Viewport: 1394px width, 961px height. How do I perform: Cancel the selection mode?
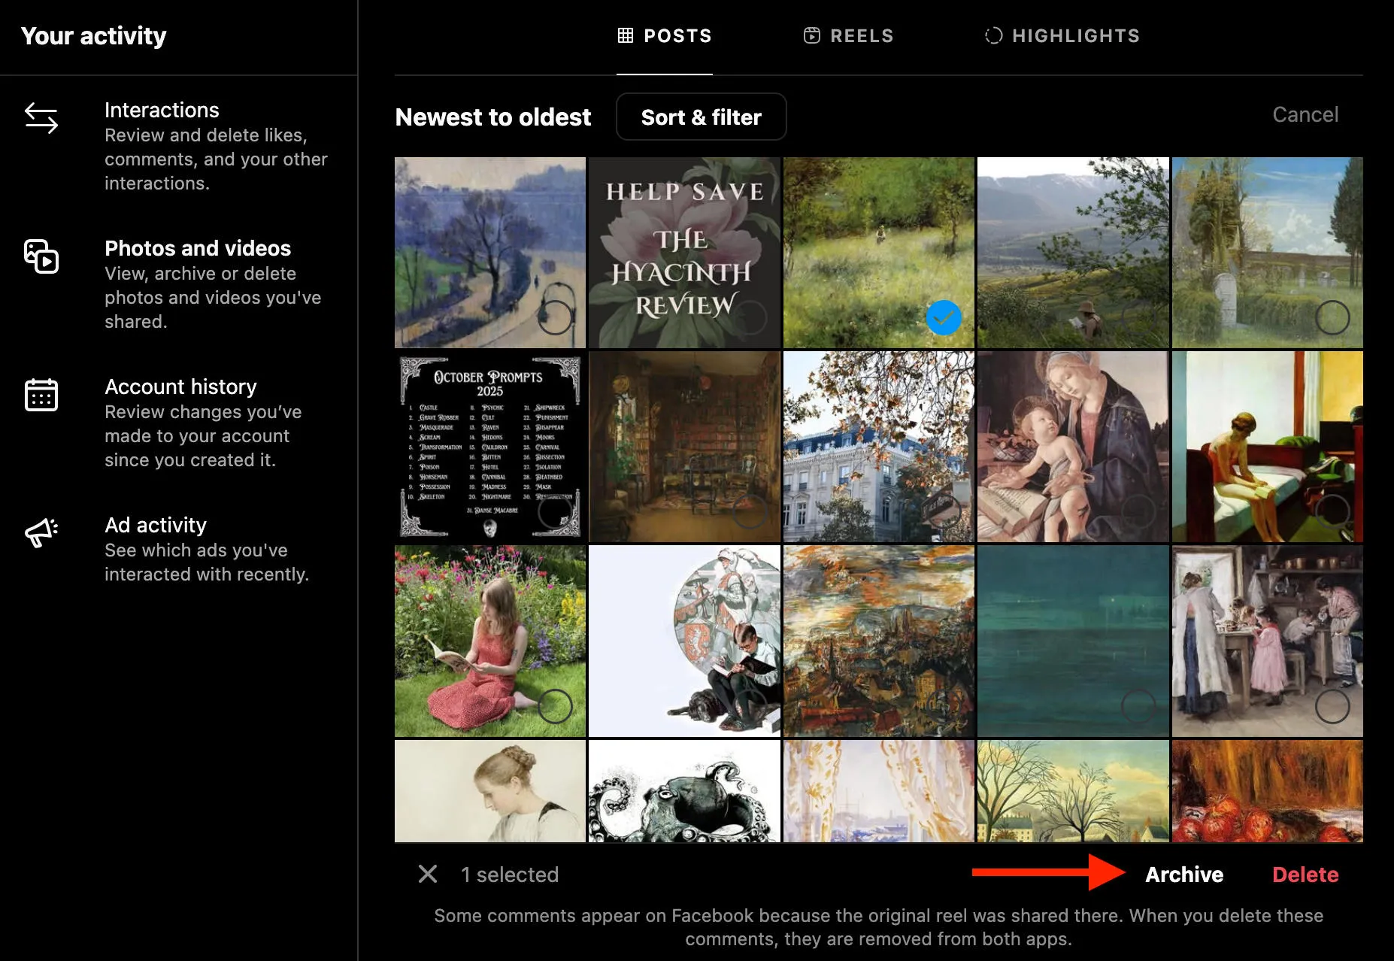[x=1305, y=114]
